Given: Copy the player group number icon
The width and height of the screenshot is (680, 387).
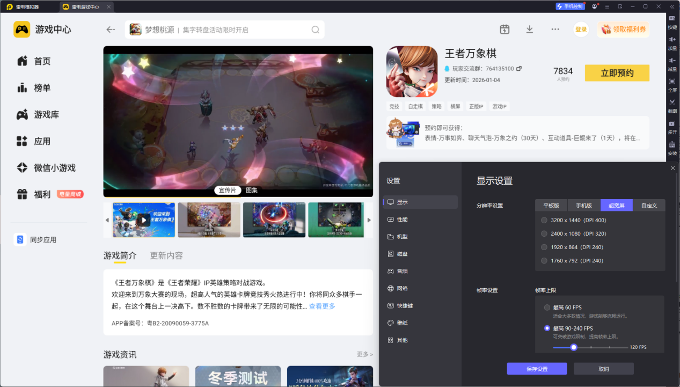Looking at the screenshot, I should [519, 69].
